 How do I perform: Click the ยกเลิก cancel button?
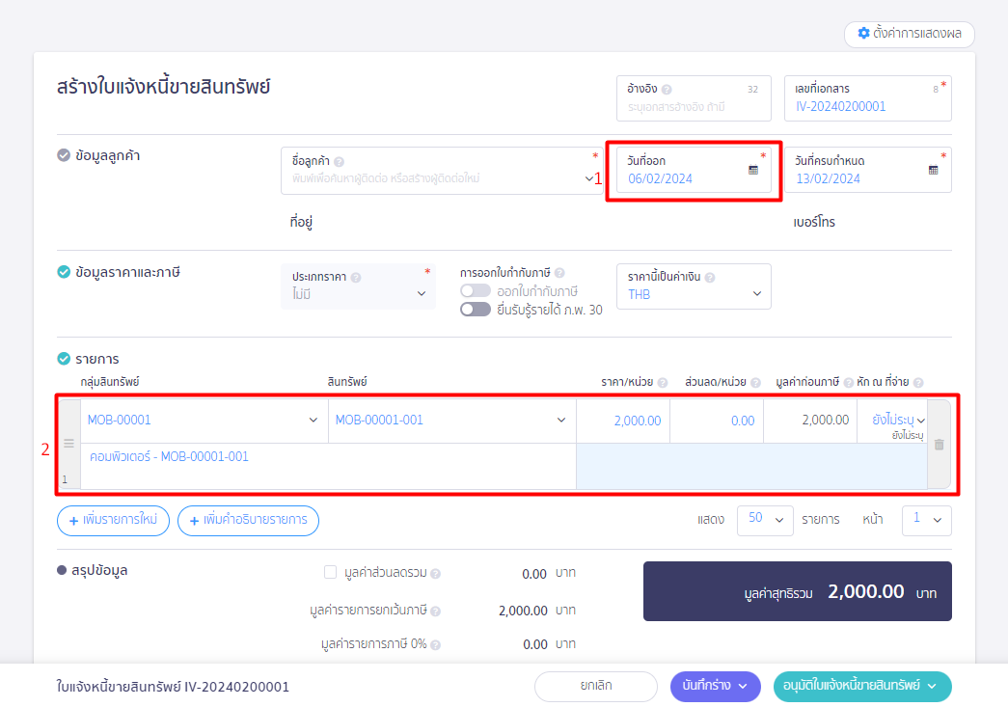(x=596, y=687)
